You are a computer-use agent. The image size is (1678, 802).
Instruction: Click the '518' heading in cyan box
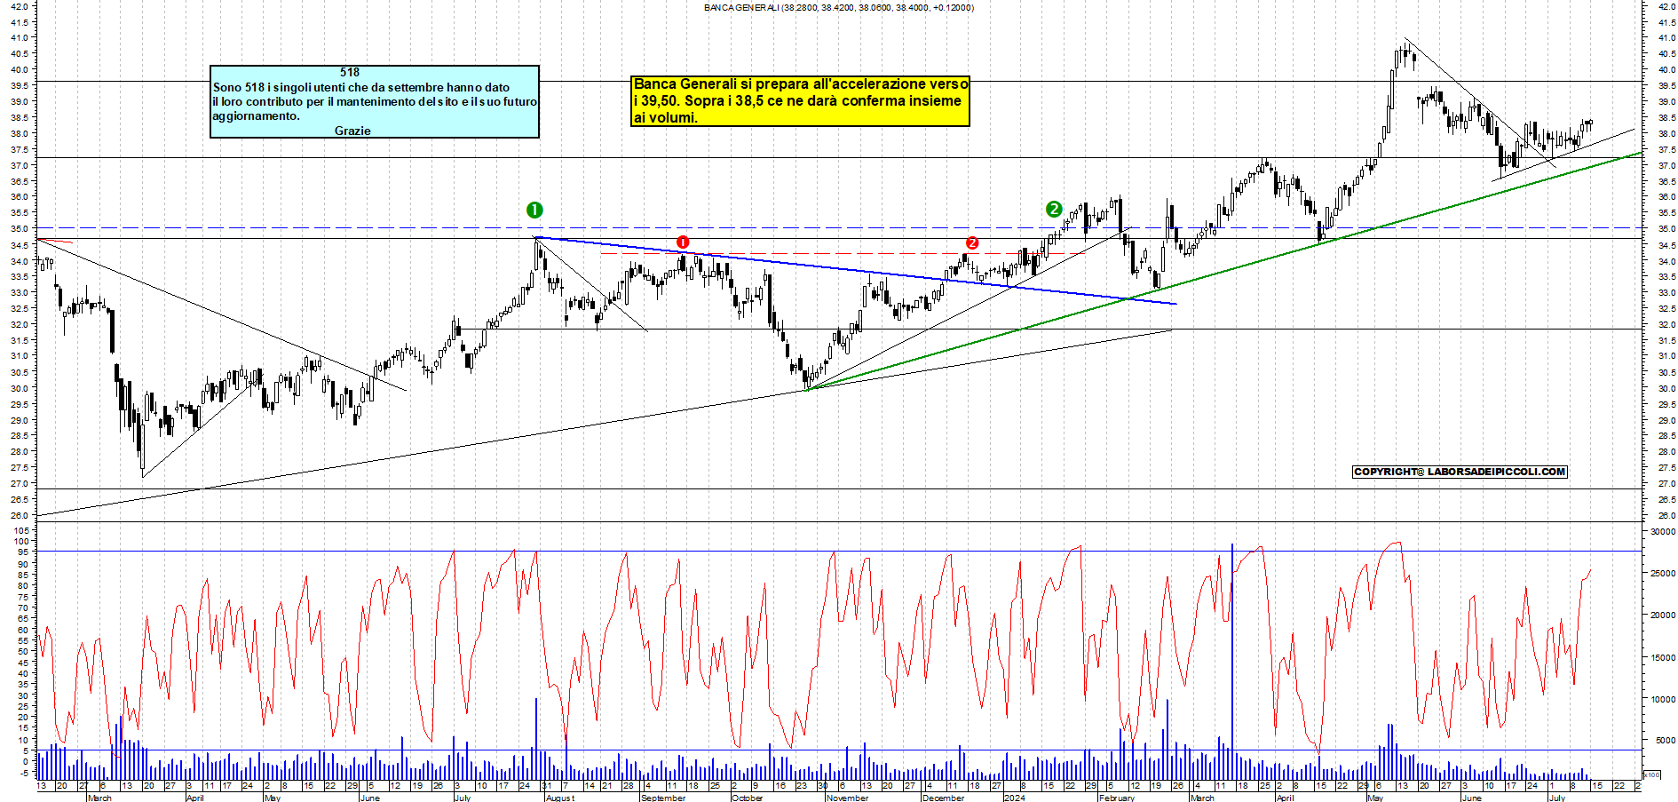350,73
